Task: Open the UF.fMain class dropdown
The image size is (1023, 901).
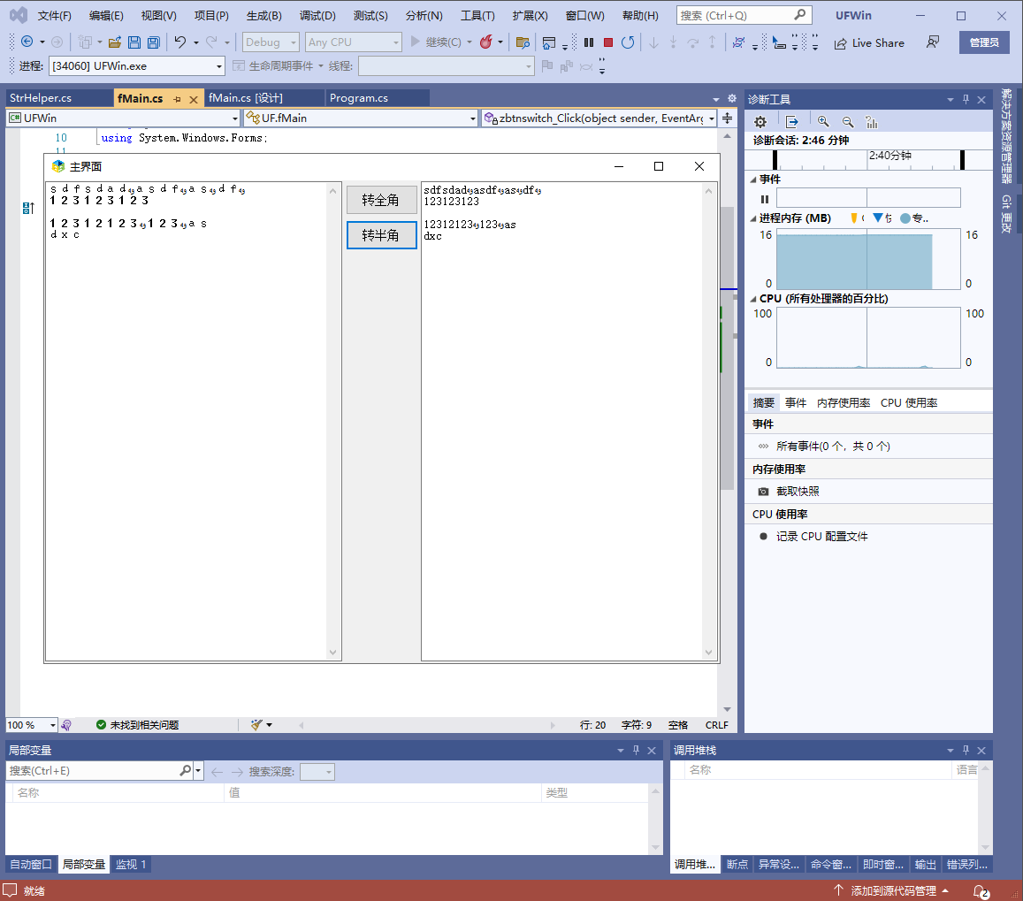Action: pyautogui.click(x=361, y=118)
